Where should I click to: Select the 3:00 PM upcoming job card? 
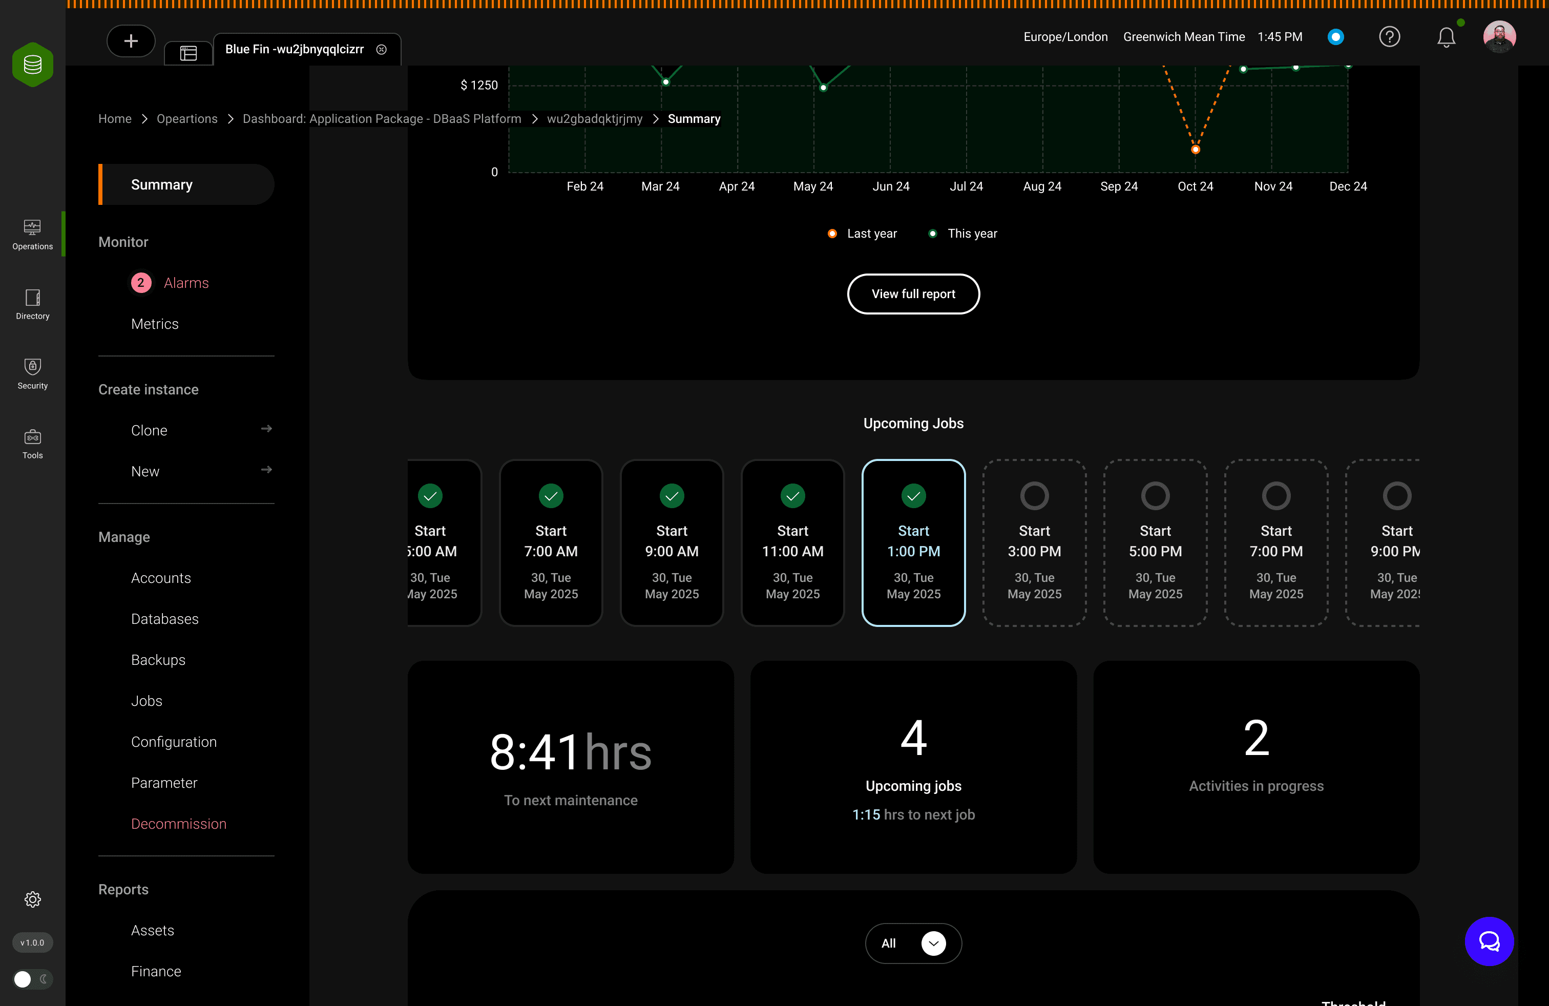point(1034,542)
